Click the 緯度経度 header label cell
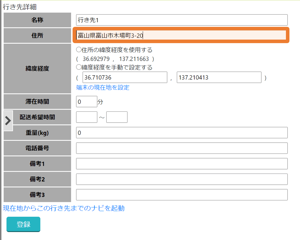300x240 pixels. [x=37, y=69]
